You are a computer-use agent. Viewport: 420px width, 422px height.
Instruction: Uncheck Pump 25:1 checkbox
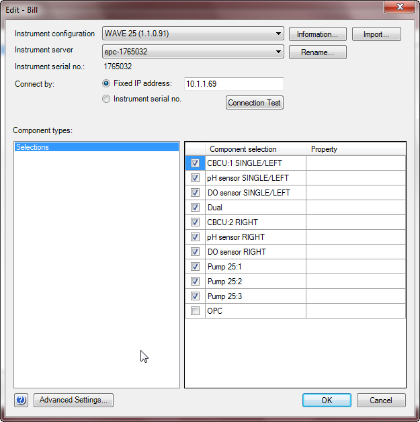[x=195, y=267]
